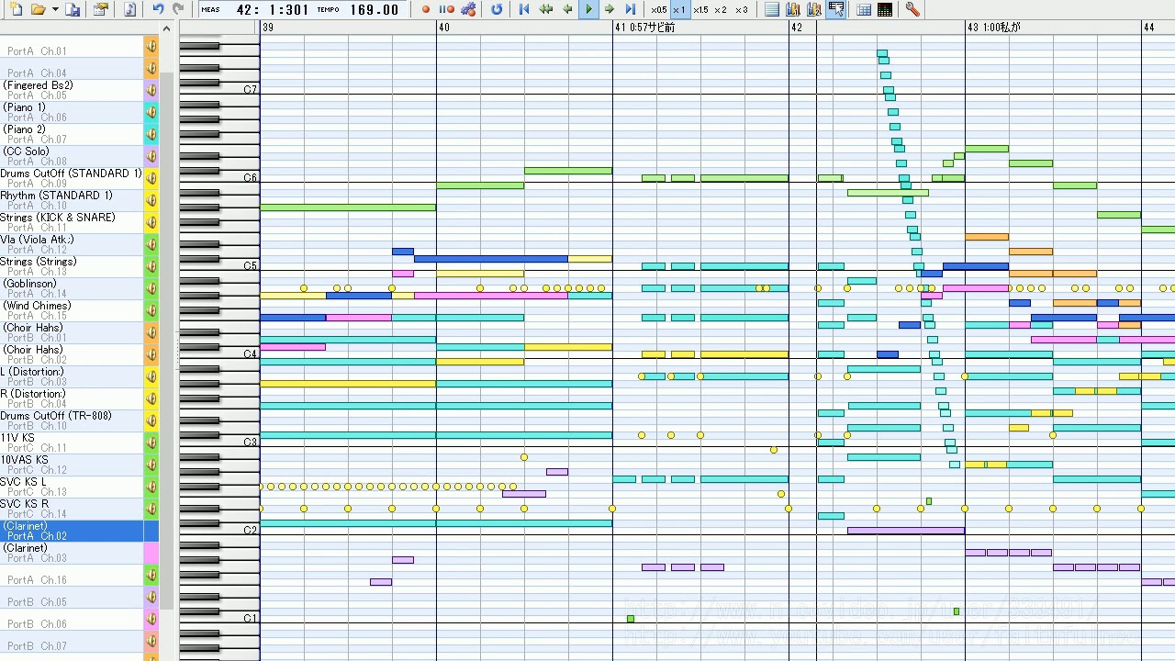
Task: Start playback with the play button
Action: (x=588, y=9)
